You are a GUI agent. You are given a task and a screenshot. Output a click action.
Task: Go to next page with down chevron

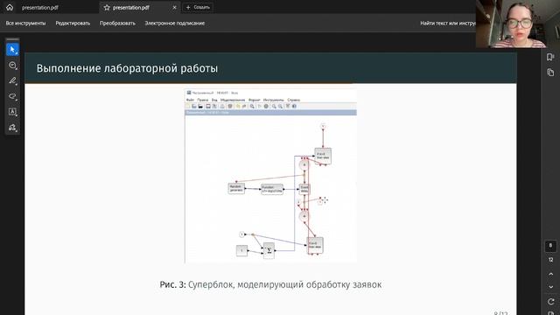coord(550,287)
